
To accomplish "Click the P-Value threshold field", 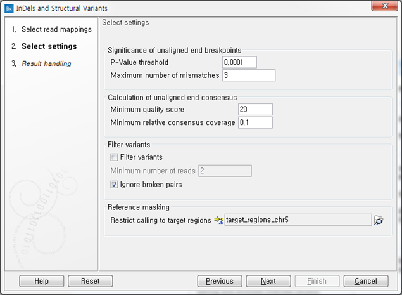I will point(239,62).
